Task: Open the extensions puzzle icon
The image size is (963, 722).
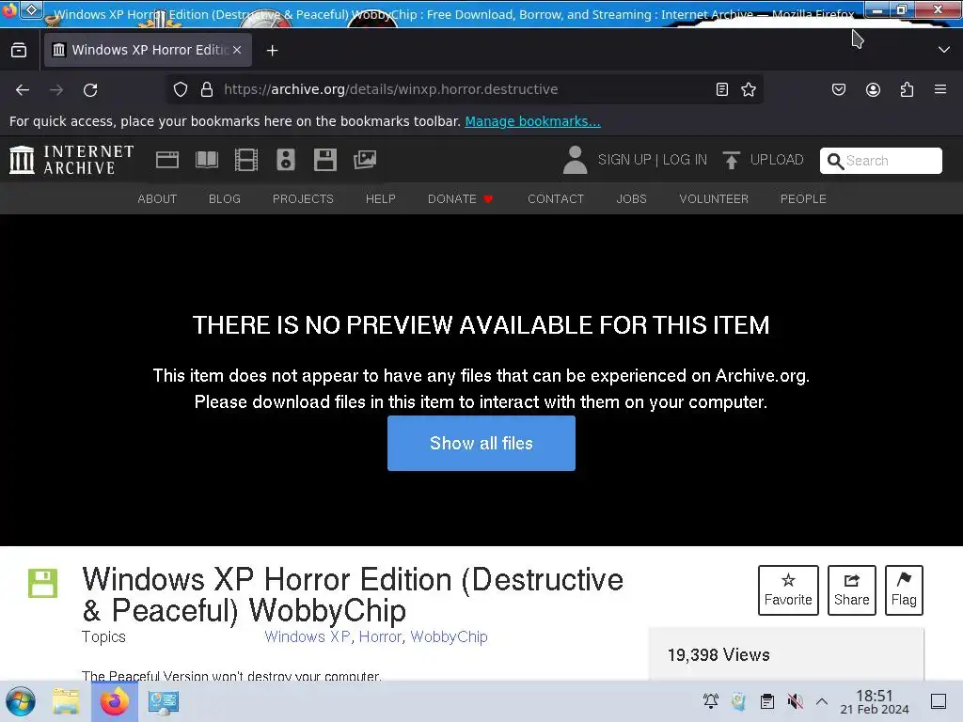Action: (x=908, y=89)
